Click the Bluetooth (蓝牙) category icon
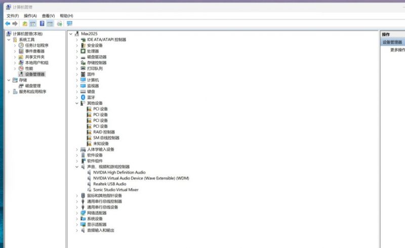Image resolution: width=405 pixels, height=248 pixels. (x=83, y=97)
